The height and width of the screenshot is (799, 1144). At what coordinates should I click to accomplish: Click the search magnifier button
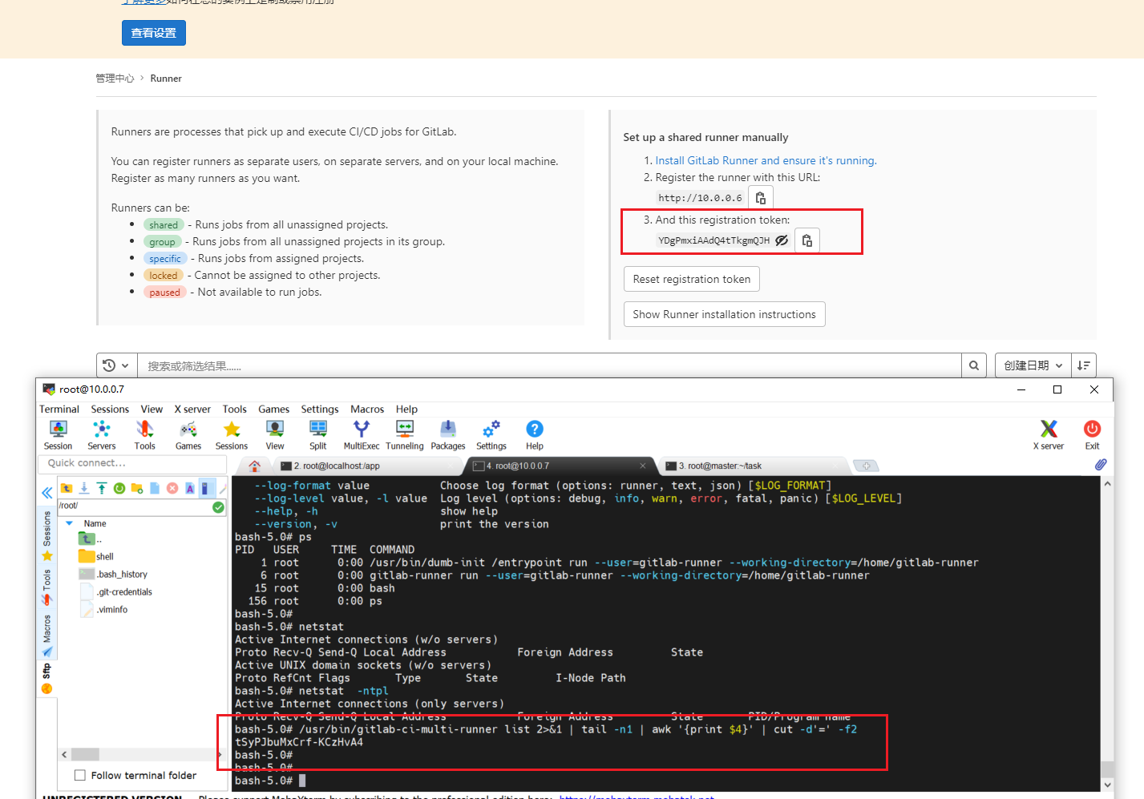pos(974,365)
